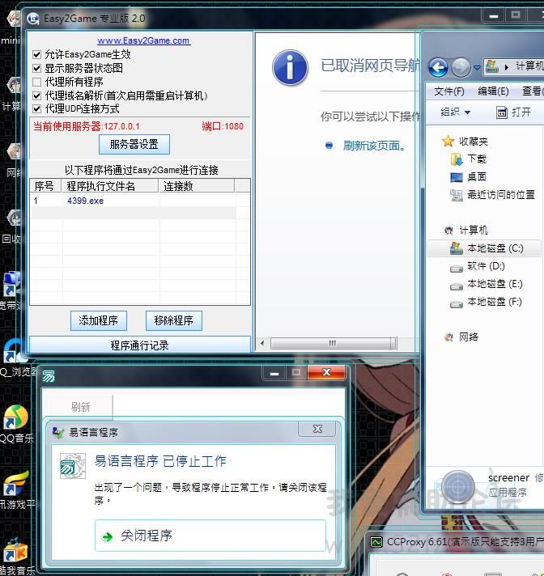Select the 酷我音乐 desktop shortcut
Viewport: 544px width, 576px height.
point(15,557)
